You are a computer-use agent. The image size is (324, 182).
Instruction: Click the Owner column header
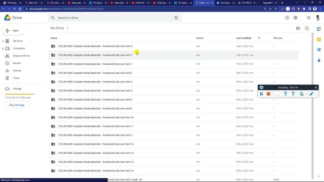coord(199,38)
